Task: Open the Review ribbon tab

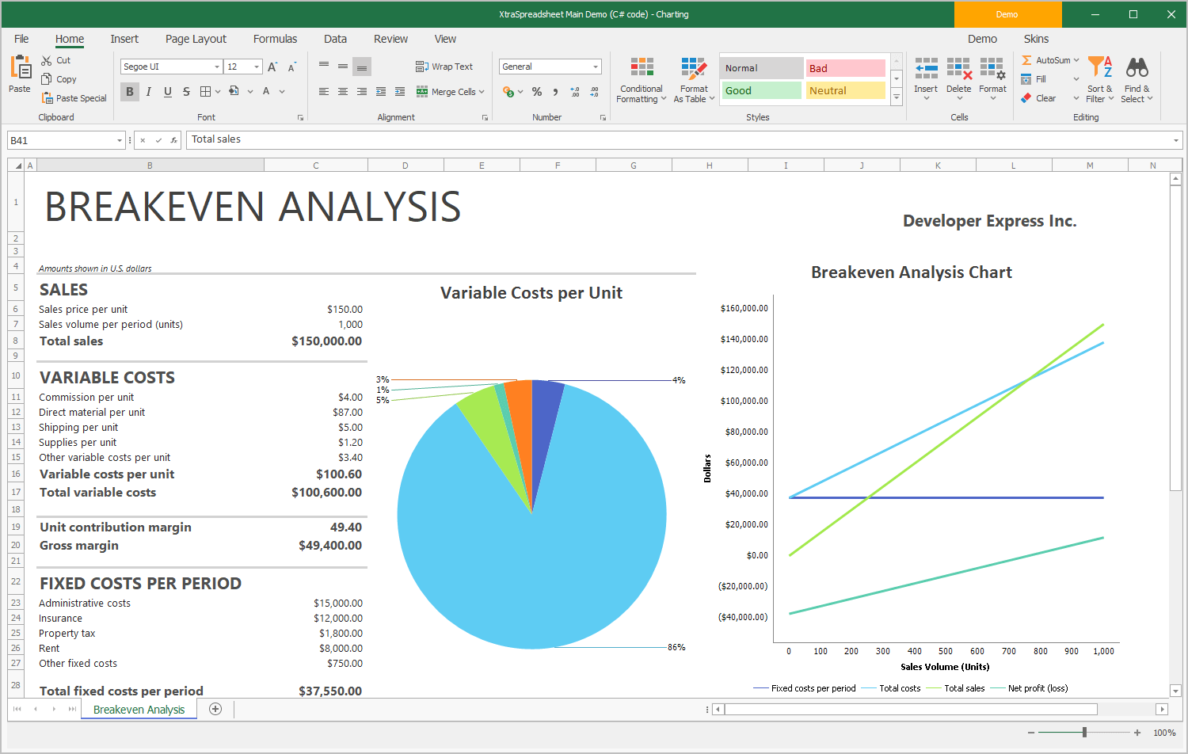Action: tap(390, 38)
